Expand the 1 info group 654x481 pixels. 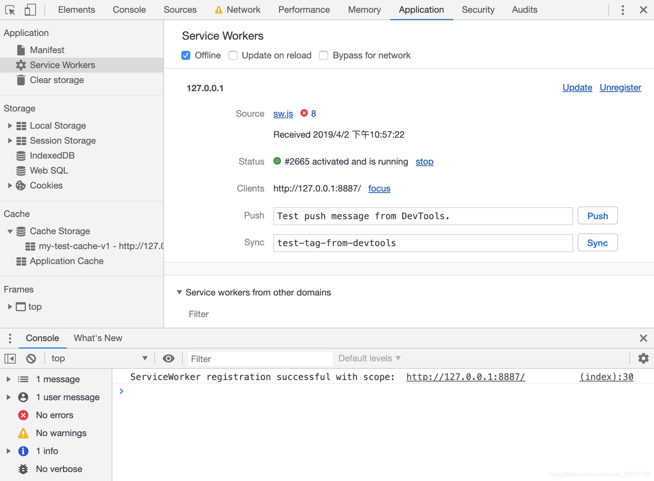[8, 451]
